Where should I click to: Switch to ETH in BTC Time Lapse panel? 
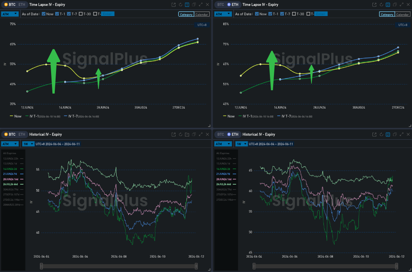click(x=22, y=5)
